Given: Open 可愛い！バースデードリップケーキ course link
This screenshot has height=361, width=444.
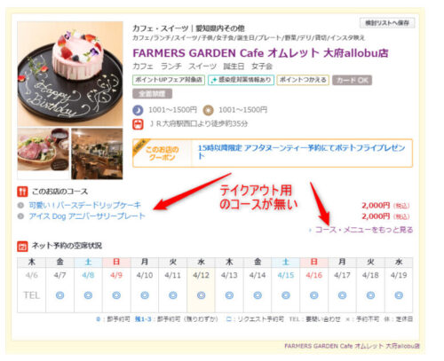Looking at the screenshot, I should point(84,205).
